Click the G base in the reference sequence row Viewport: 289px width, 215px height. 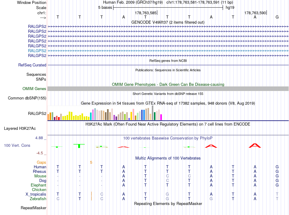277,17
